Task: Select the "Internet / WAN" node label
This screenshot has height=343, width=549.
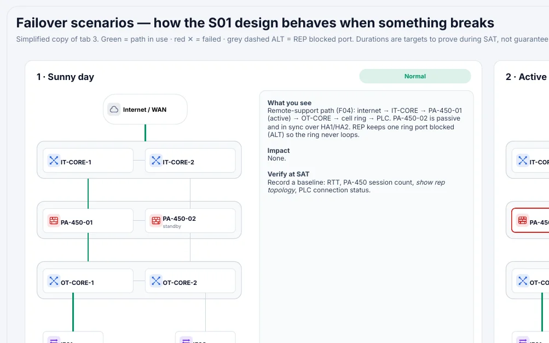Action: click(x=145, y=110)
